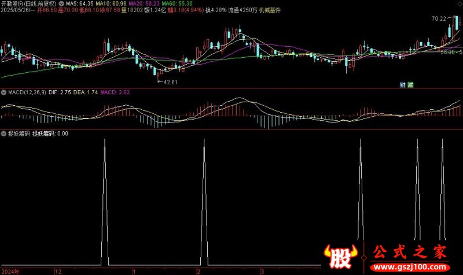Select the 2024年 label on time axis
463x275 pixels.
pyautogui.click(x=10, y=270)
